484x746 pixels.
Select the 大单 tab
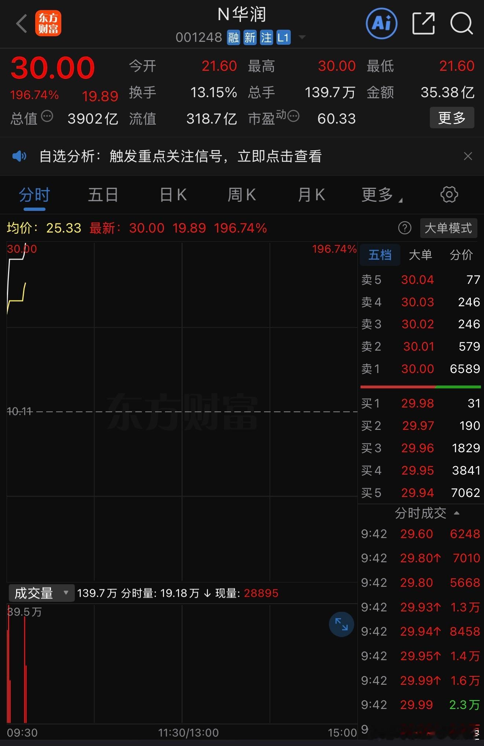pyautogui.click(x=420, y=255)
